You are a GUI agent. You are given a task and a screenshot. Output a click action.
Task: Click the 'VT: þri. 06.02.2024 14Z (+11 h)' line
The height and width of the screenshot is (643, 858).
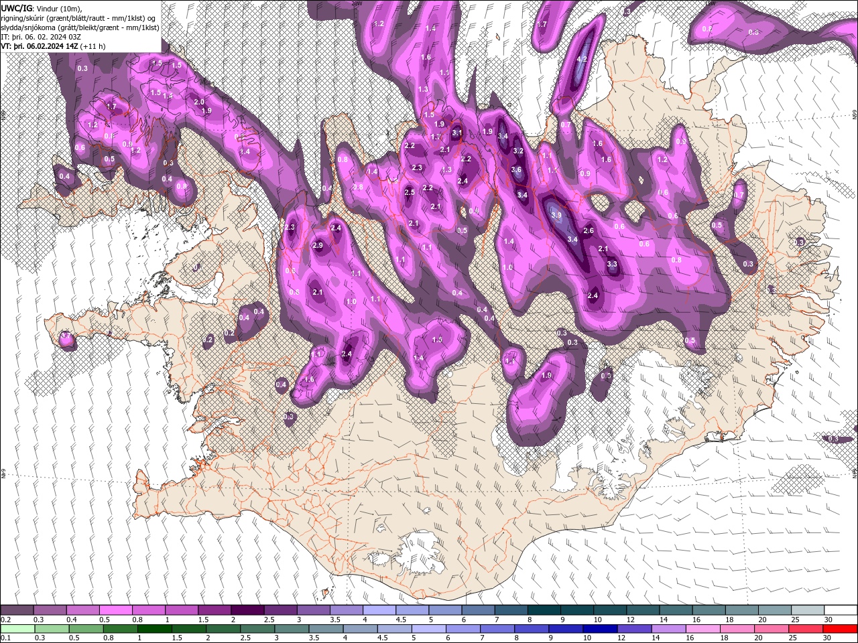tap(54, 46)
